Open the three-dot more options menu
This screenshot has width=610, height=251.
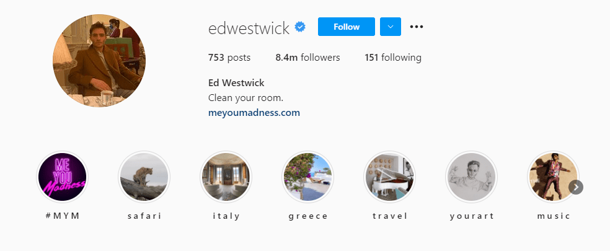(x=416, y=27)
